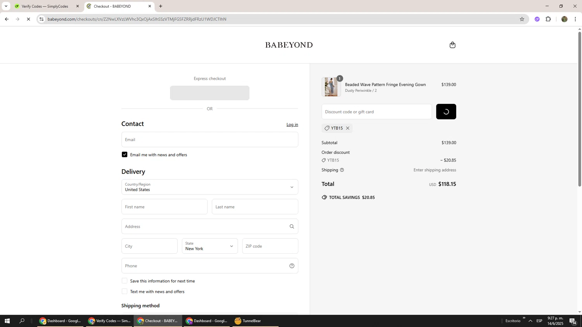Viewport: 582px width, 327px height.
Task: Close the Verify Codes SimplyCodes tab
Action: pyautogui.click(x=78, y=6)
